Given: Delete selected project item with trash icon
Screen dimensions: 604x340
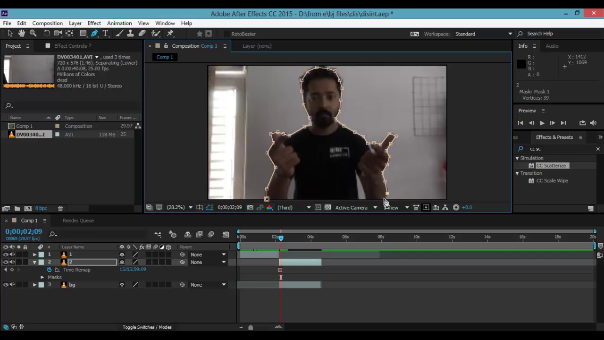Looking at the screenshot, I should coord(60,208).
